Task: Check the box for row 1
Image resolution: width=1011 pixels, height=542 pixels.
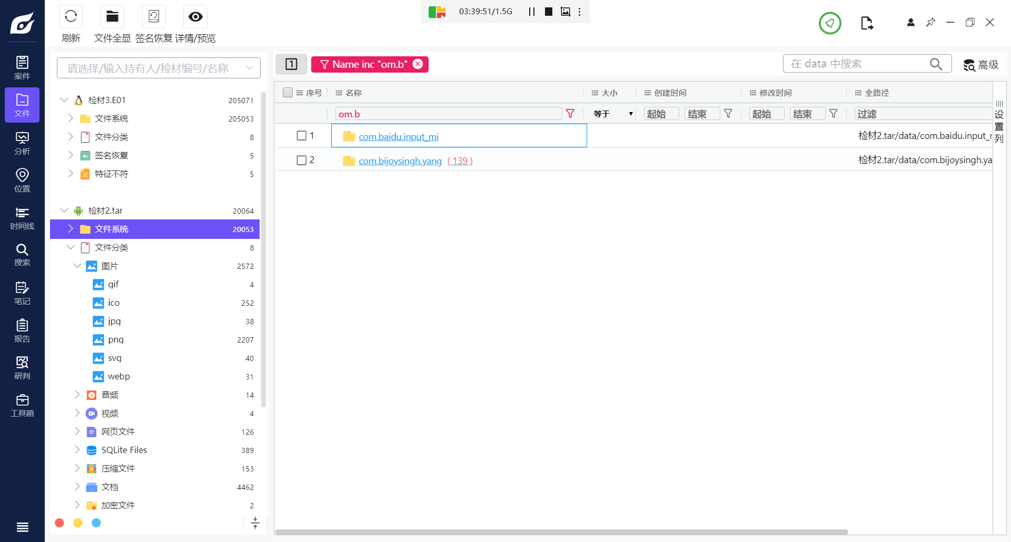Action: [x=302, y=136]
